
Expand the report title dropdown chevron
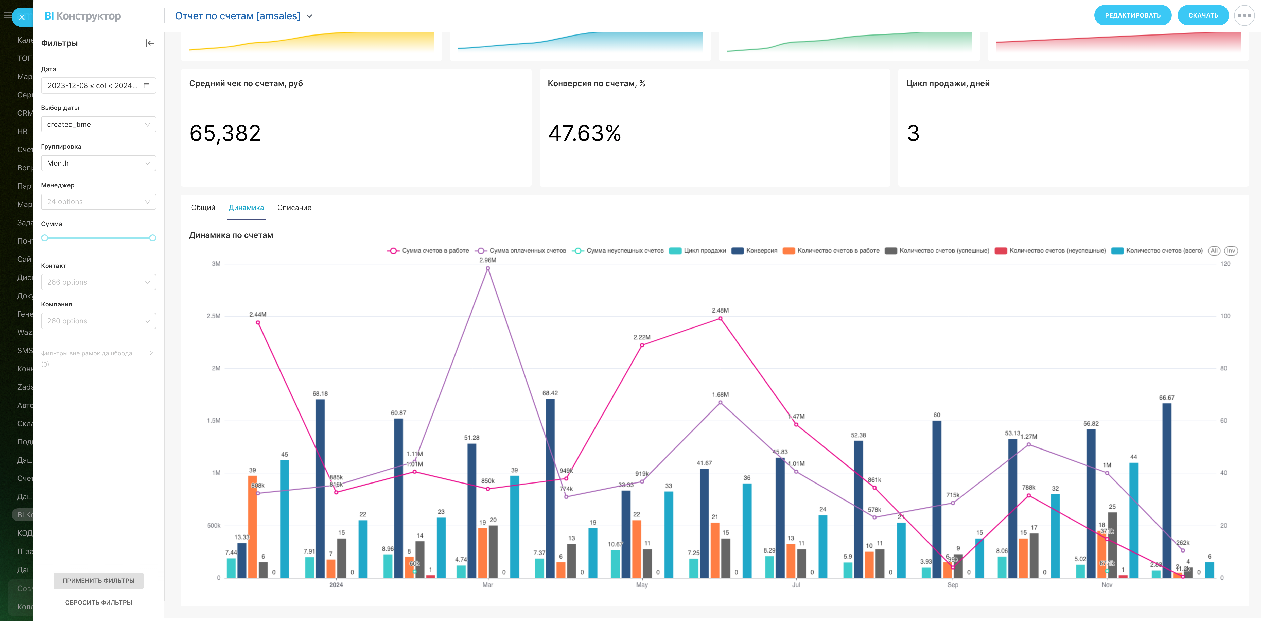pyautogui.click(x=309, y=16)
